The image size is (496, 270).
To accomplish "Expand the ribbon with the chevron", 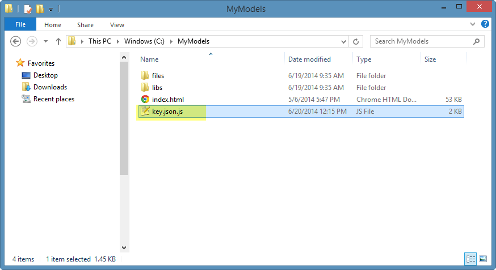I will (x=473, y=24).
